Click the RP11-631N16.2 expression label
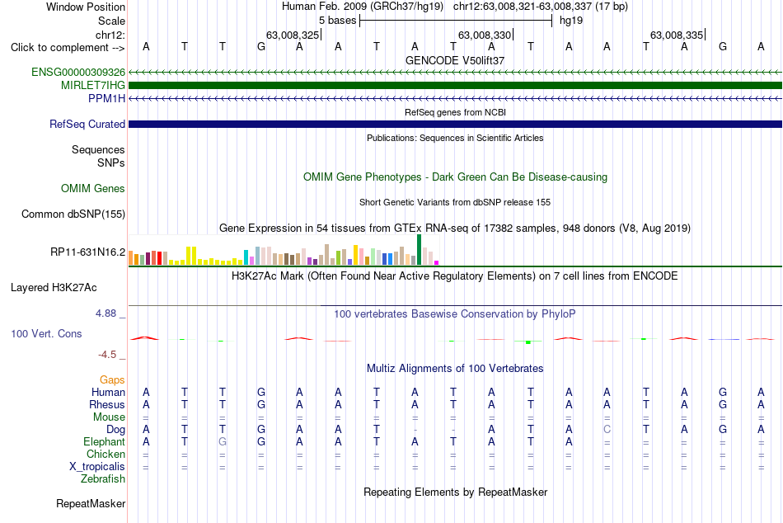Viewport: 783px width, 523px height. [87, 252]
